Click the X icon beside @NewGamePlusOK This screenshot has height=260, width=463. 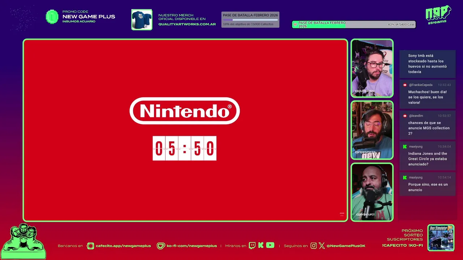(x=322, y=246)
